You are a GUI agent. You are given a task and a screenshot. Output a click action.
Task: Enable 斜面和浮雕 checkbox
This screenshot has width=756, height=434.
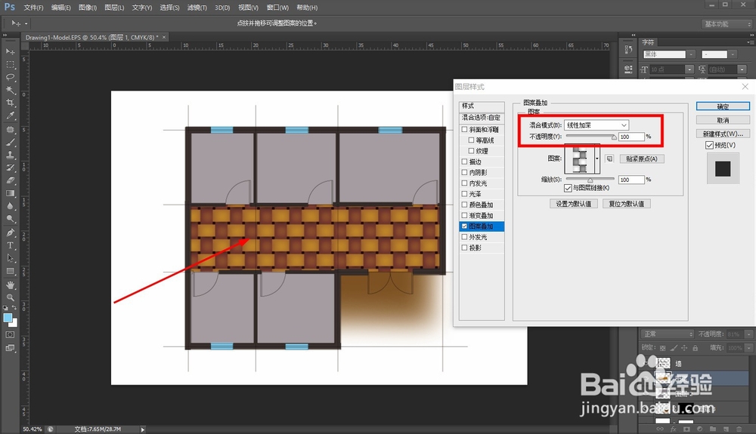pyautogui.click(x=465, y=129)
